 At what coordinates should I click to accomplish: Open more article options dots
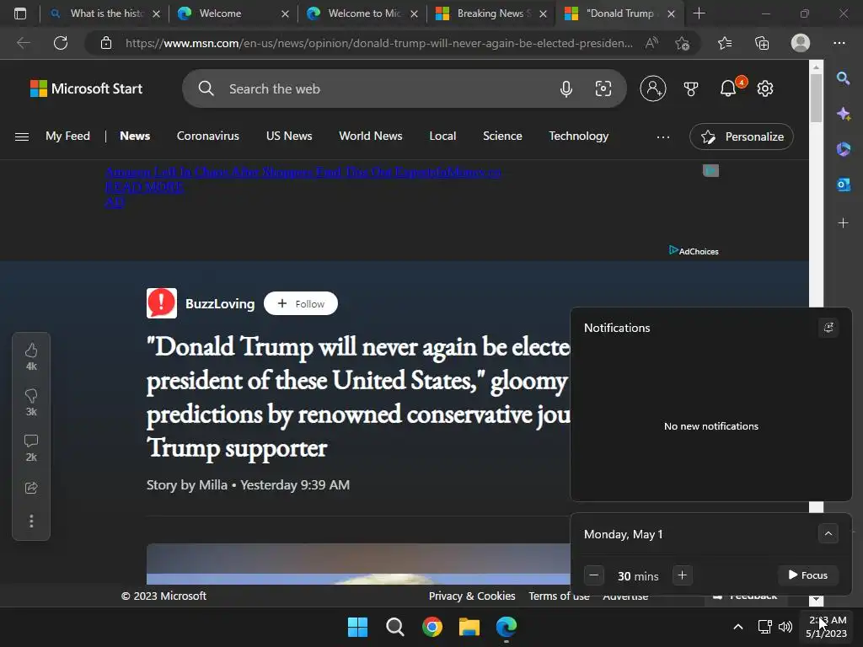tap(31, 521)
